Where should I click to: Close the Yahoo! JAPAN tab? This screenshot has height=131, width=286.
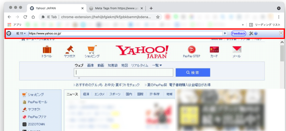pyautogui.click(x=83, y=8)
